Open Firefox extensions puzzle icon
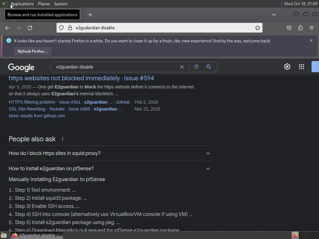The width and height of the screenshot is (319, 239). point(300,28)
